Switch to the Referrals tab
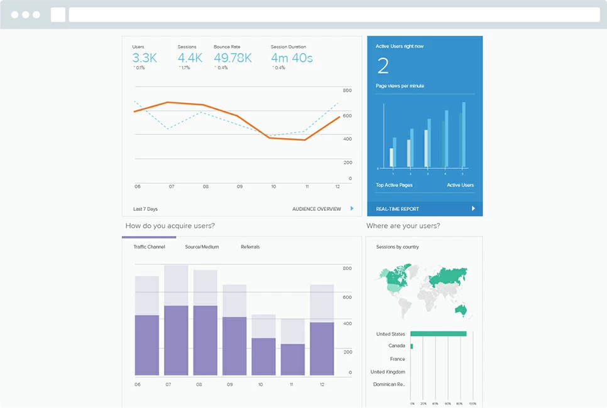 click(251, 247)
